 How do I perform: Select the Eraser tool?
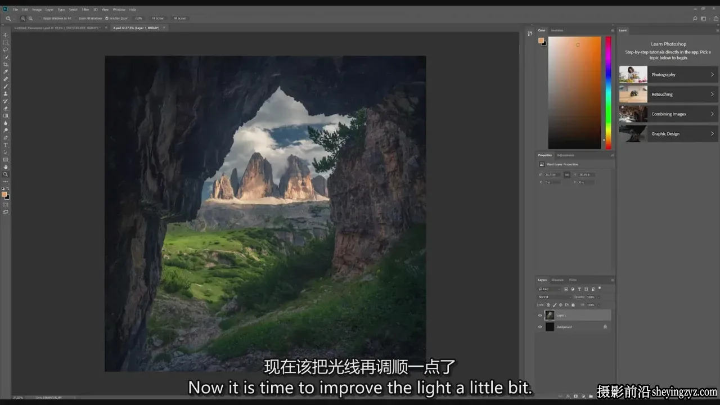click(6, 107)
